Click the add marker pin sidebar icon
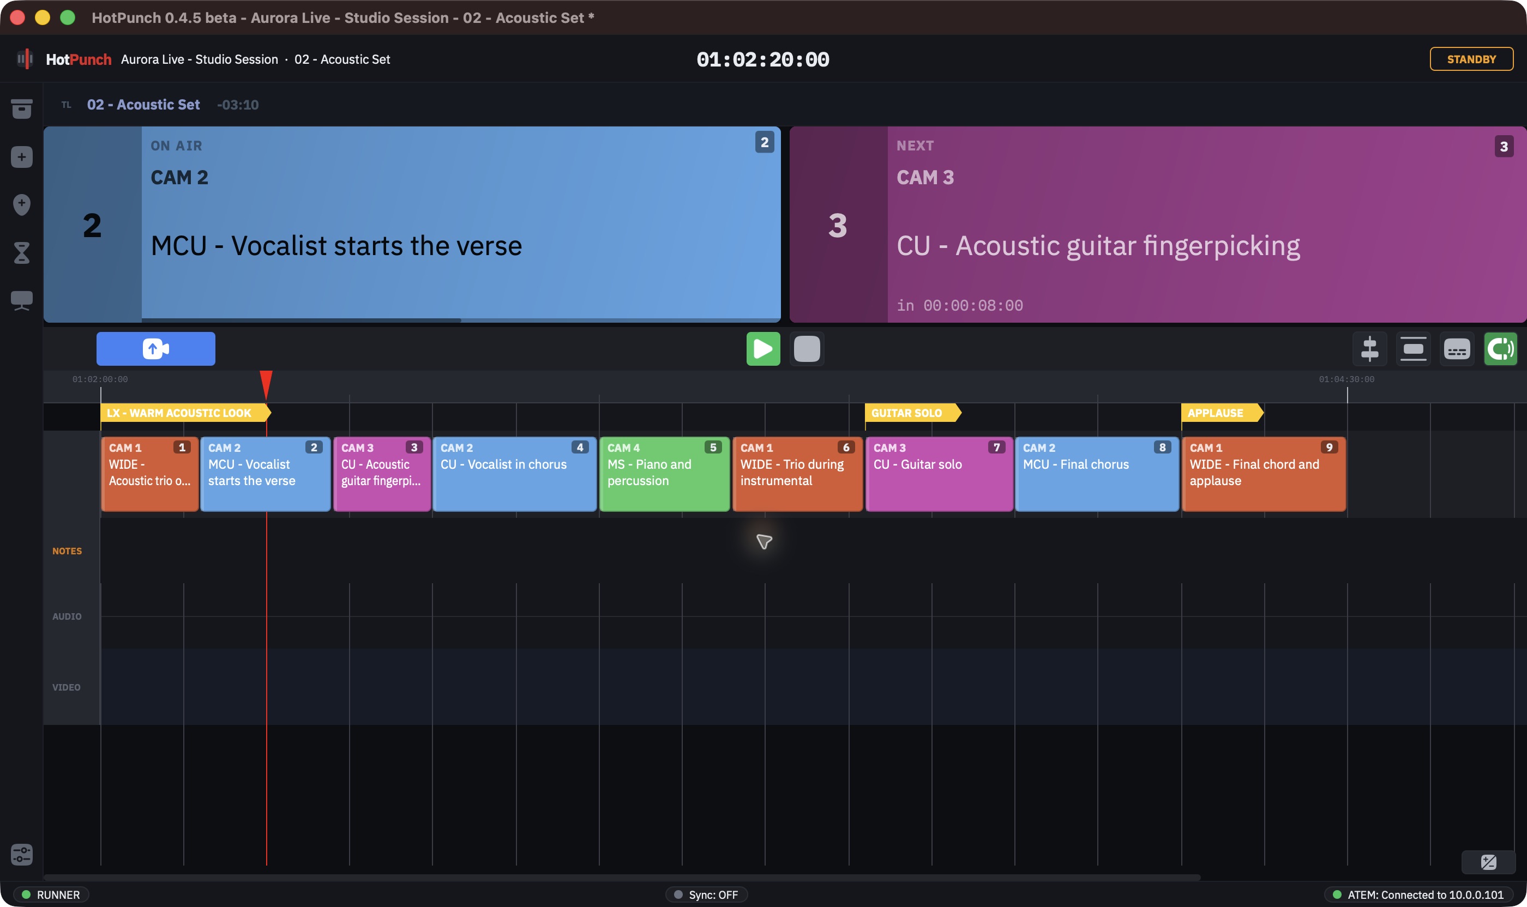Screen dimensions: 1527x907 tap(21, 204)
